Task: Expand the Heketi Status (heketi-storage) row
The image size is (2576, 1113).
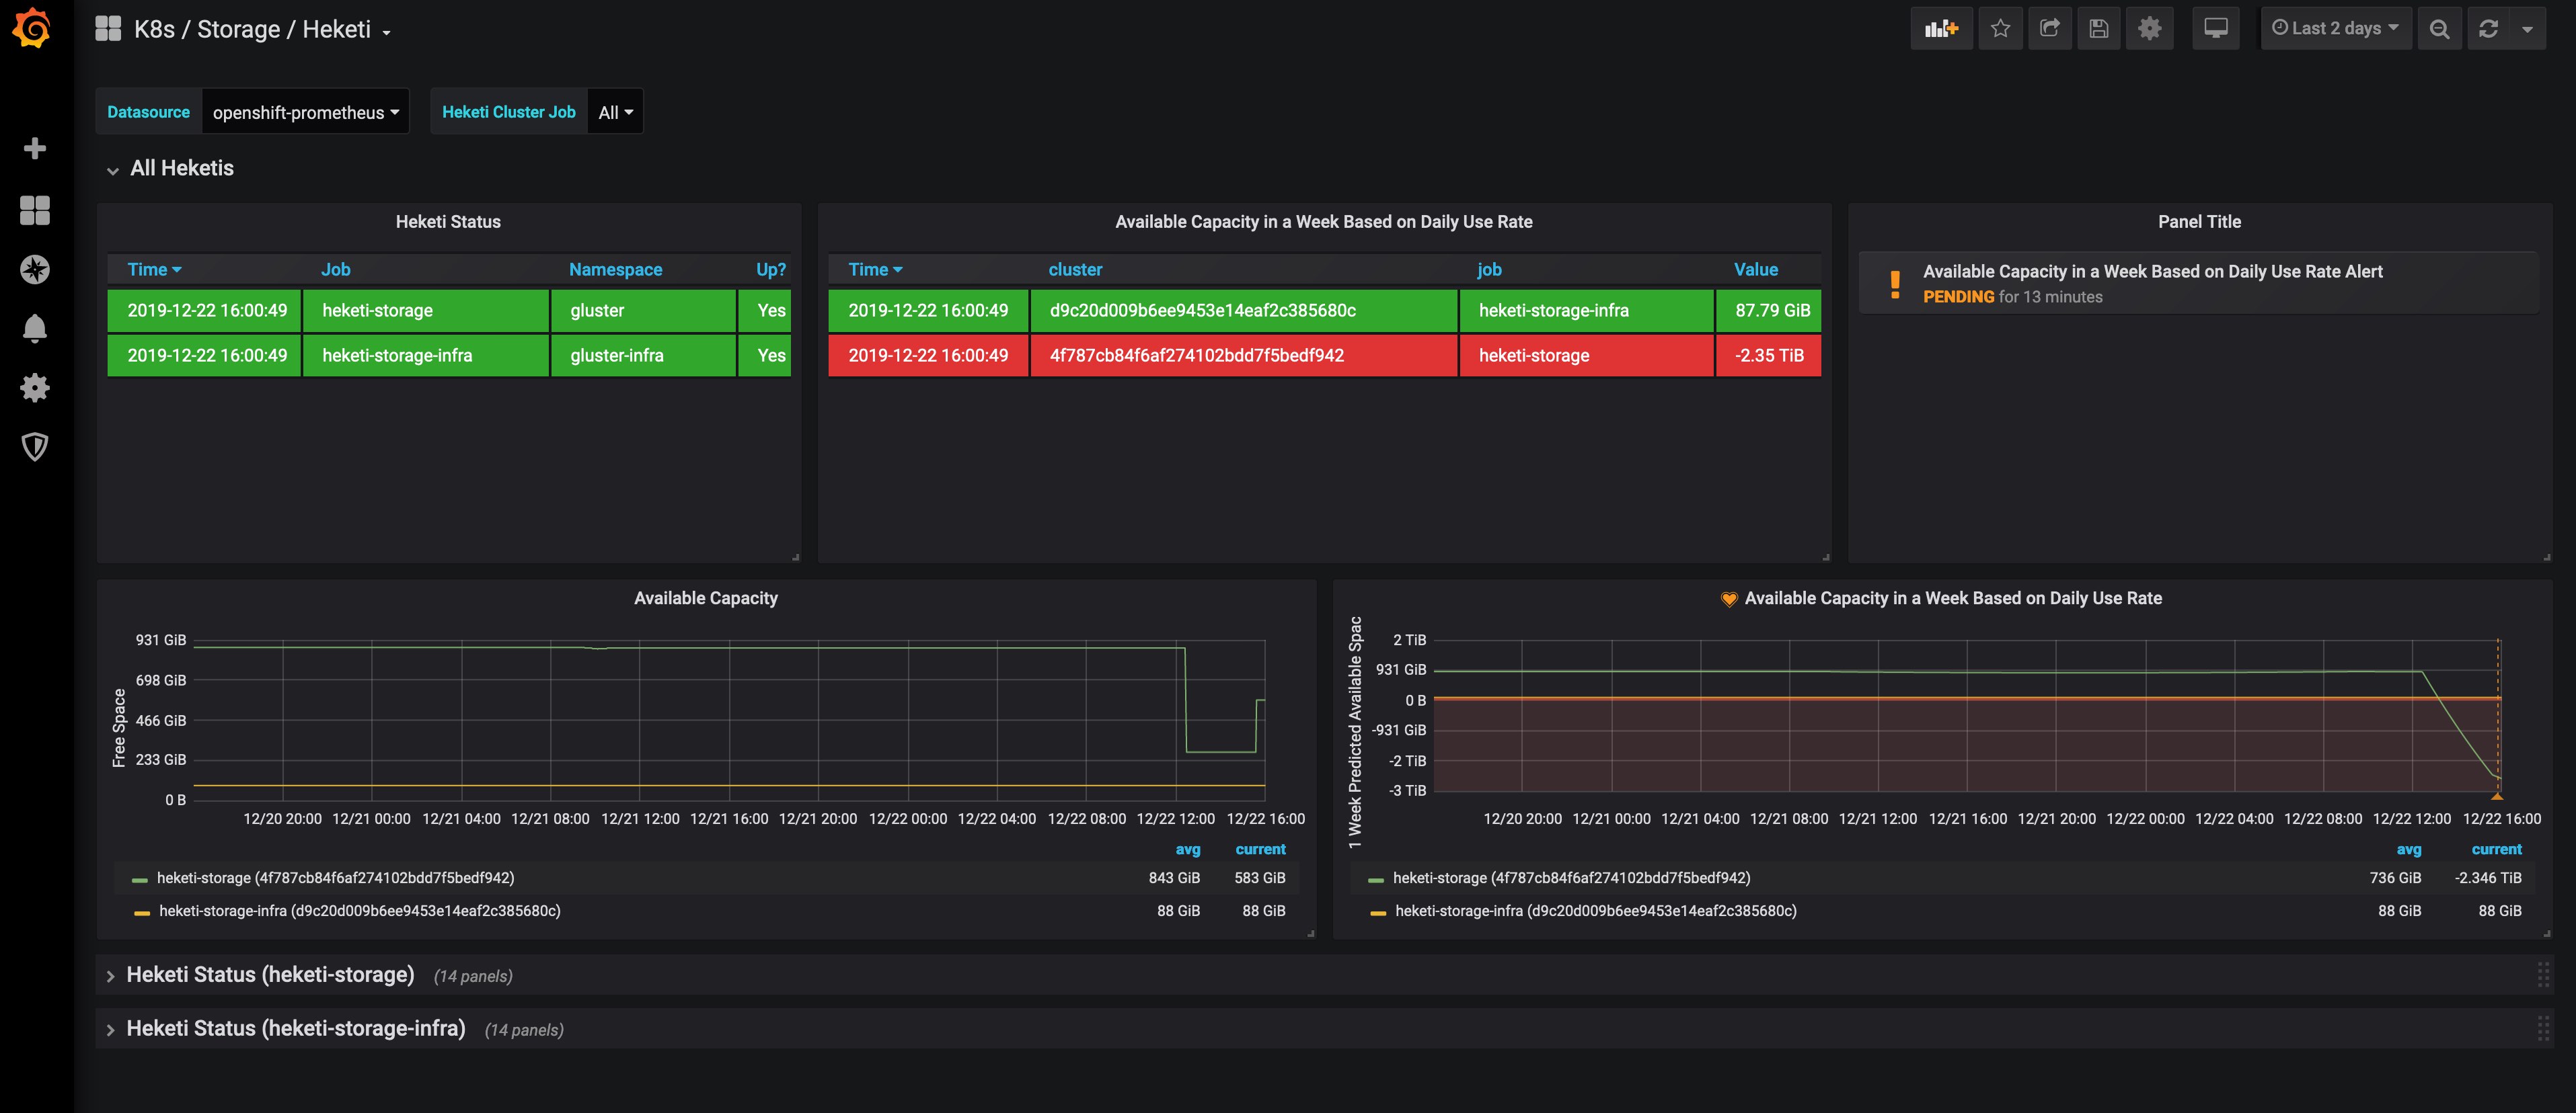Action: 270,975
